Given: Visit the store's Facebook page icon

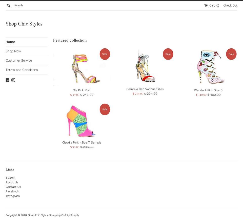Looking at the screenshot, I should (8, 80).
